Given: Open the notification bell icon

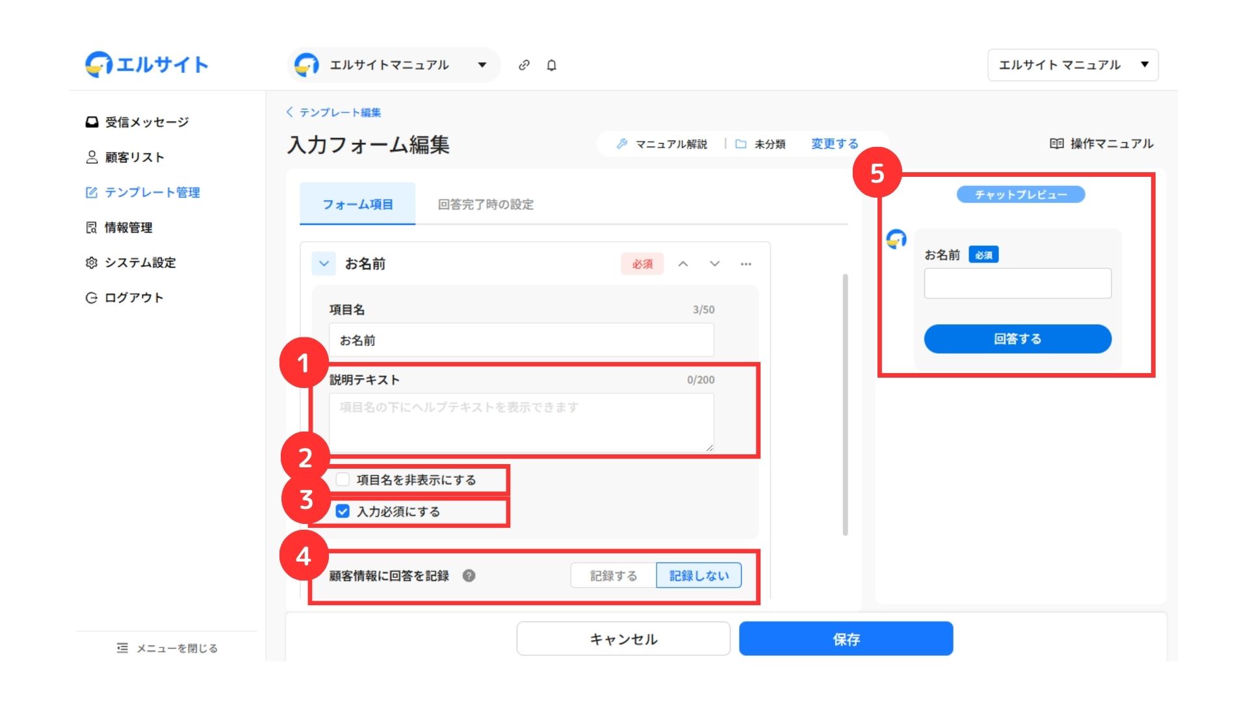Looking at the screenshot, I should coord(551,65).
